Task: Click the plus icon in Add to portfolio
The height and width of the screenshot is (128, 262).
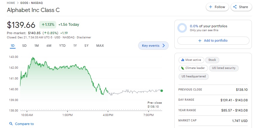Action: coord(200,41)
